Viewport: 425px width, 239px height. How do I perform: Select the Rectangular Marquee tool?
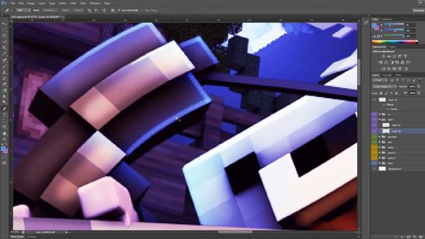click(5, 30)
